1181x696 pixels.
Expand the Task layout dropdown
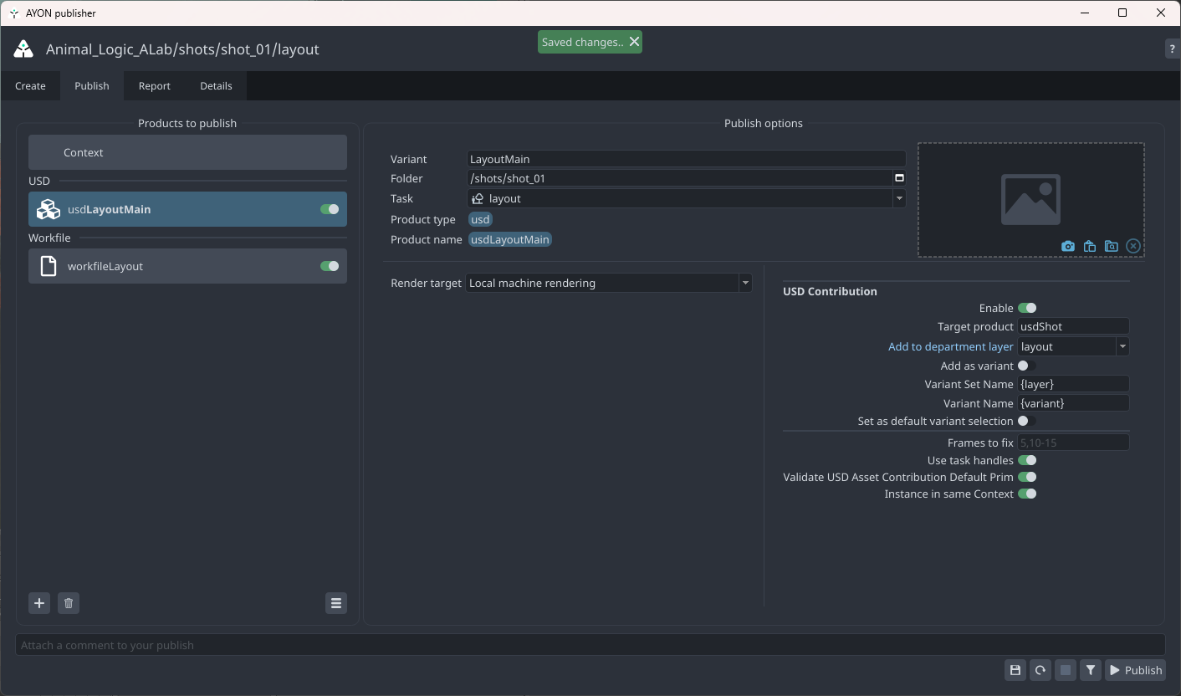(x=899, y=199)
